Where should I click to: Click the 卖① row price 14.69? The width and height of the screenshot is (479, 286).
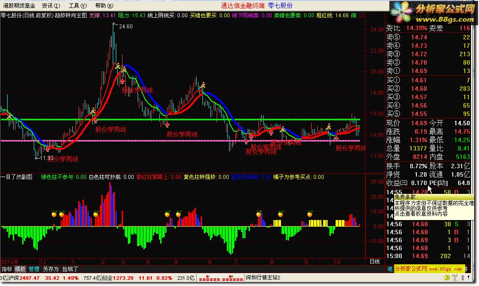click(419, 71)
